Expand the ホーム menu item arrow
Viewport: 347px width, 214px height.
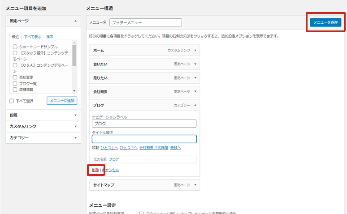click(x=195, y=51)
